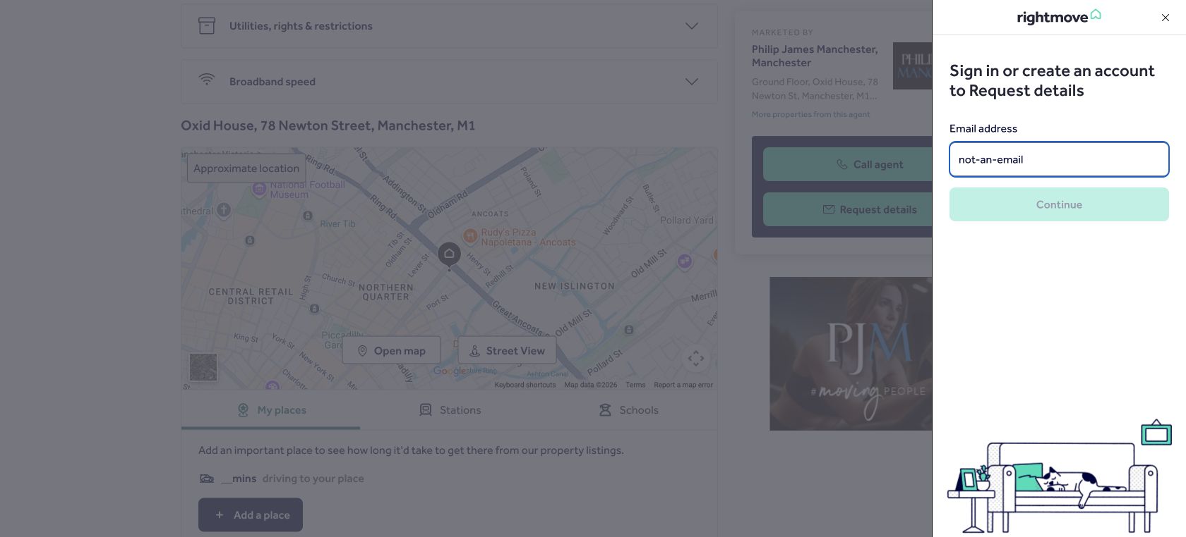Image resolution: width=1186 pixels, height=537 pixels.
Task: Click the envelope icon in Request details
Action: 829,209
